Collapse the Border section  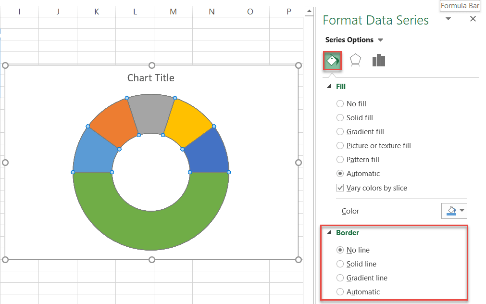click(329, 232)
